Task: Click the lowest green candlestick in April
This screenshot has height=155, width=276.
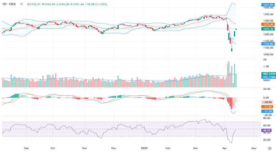Action: pos(232,50)
